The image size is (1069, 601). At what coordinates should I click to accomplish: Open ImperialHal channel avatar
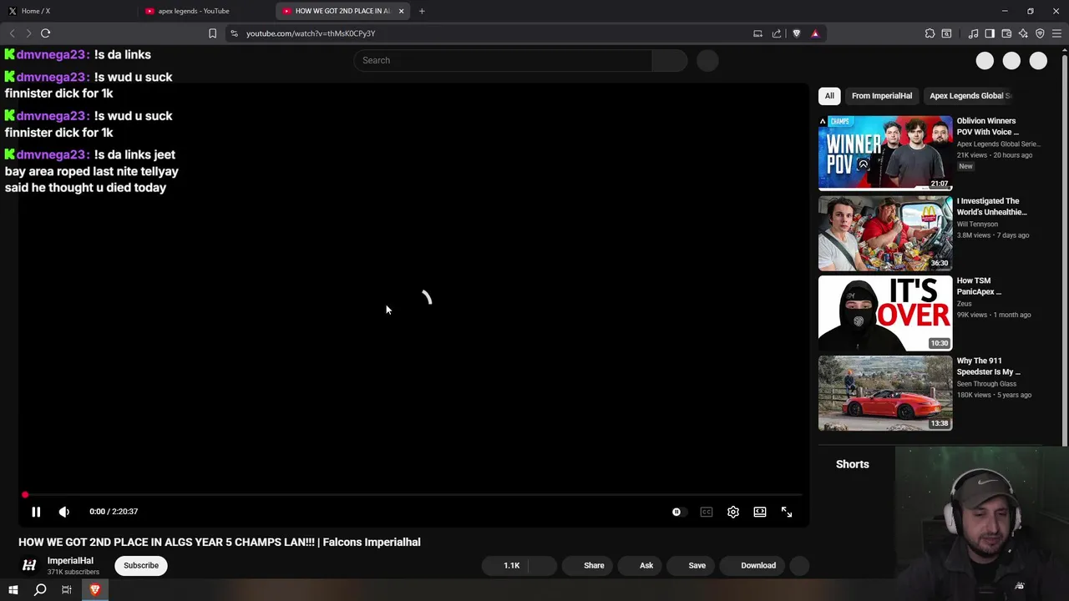[x=29, y=565]
